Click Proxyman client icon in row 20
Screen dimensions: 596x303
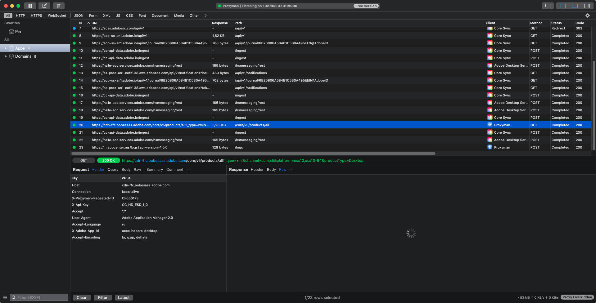[x=490, y=125]
